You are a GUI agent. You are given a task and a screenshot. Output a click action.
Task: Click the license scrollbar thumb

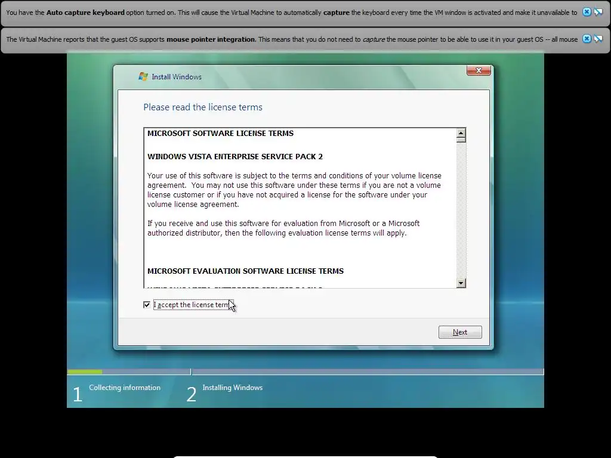pos(461,140)
